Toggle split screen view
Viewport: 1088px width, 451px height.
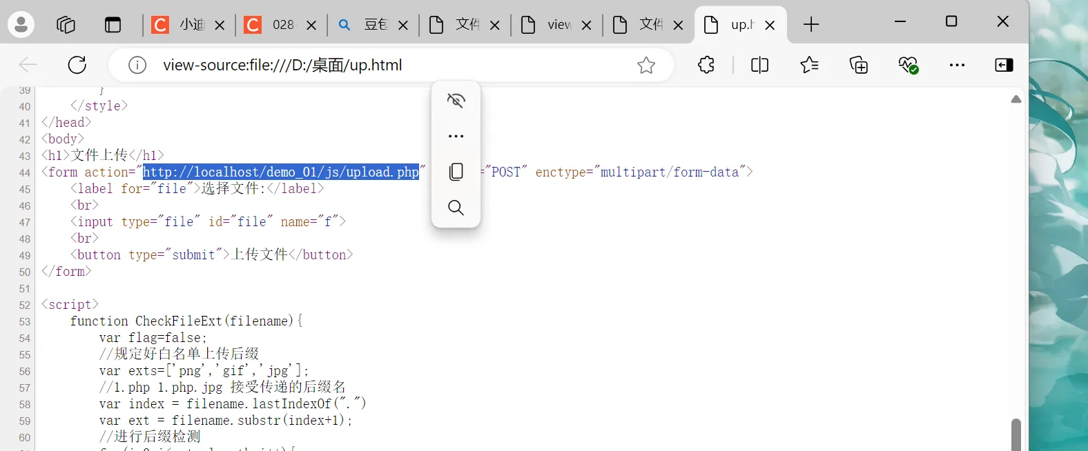tap(759, 65)
